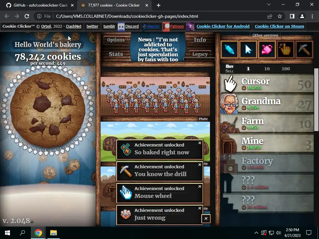319x239 pixels.
Task: Open the tumblr link
Action: coord(109,26)
